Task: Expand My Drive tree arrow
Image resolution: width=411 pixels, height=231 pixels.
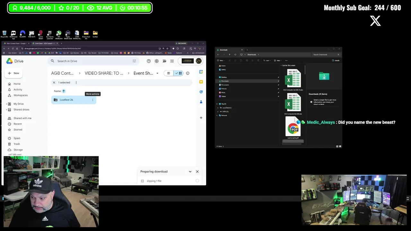Action: (x=7, y=104)
